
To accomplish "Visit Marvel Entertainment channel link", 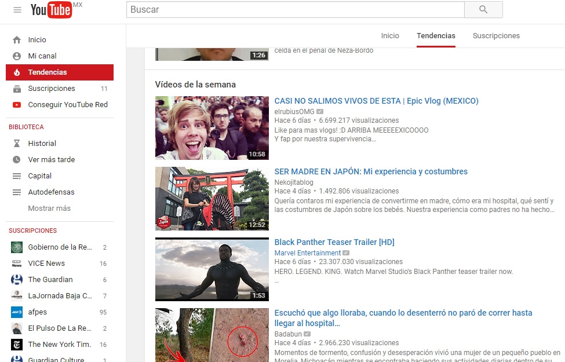I will (x=307, y=253).
